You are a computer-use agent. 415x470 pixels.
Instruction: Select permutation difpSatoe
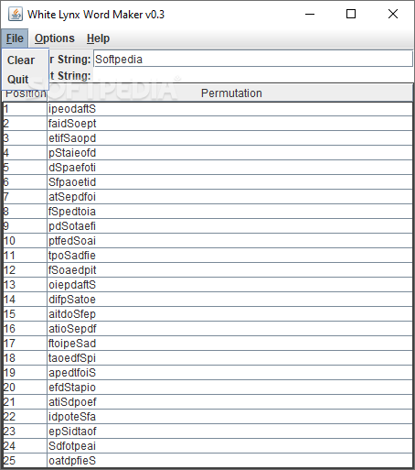(x=229, y=300)
